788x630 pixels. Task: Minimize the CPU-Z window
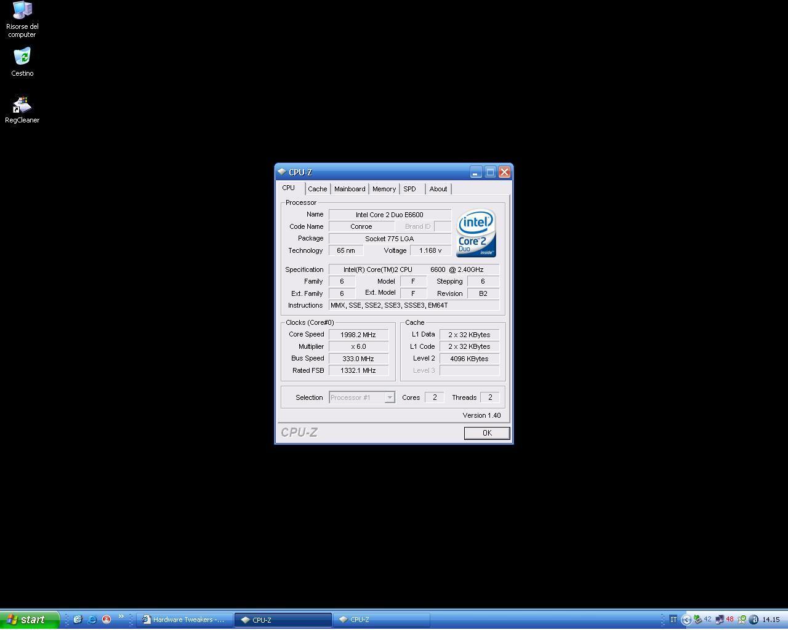click(475, 172)
